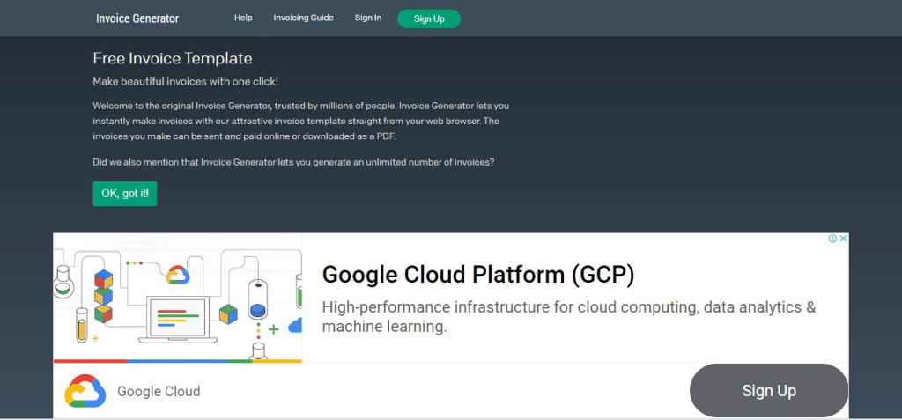This screenshot has height=420, width=902.
Task: Click the Free Invoice Template heading
Action: click(173, 58)
